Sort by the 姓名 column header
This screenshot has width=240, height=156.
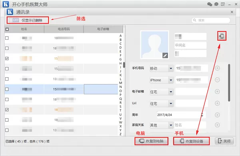pyautogui.click(x=24, y=29)
